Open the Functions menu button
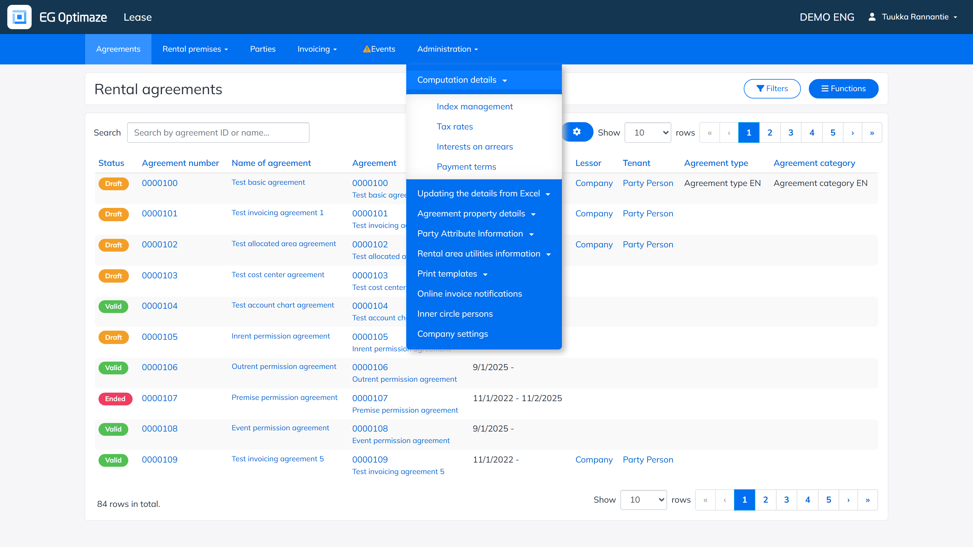973x547 pixels. (x=843, y=89)
